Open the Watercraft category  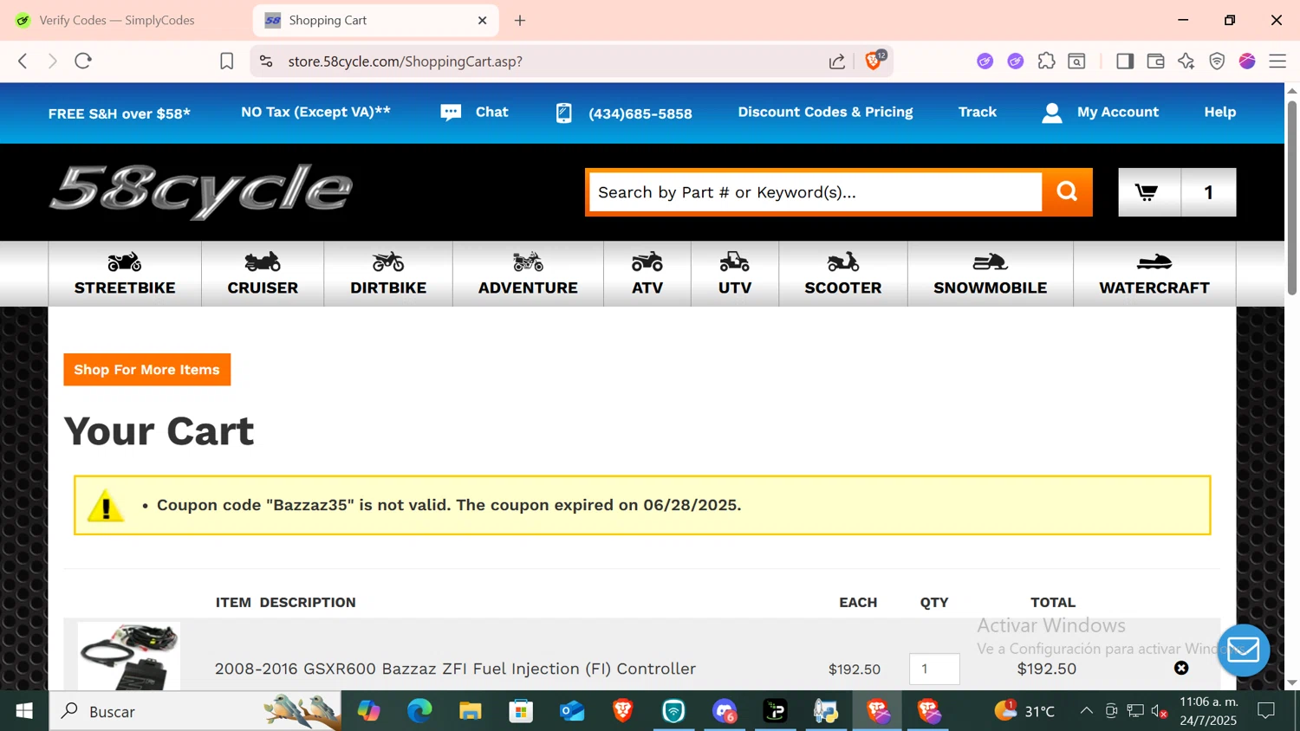(x=1154, y=274)
